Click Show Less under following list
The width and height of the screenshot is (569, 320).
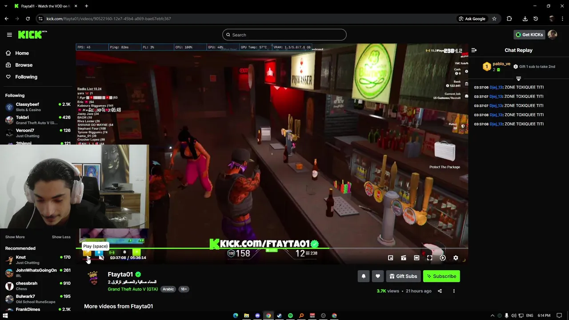click(x=61, y=237)
